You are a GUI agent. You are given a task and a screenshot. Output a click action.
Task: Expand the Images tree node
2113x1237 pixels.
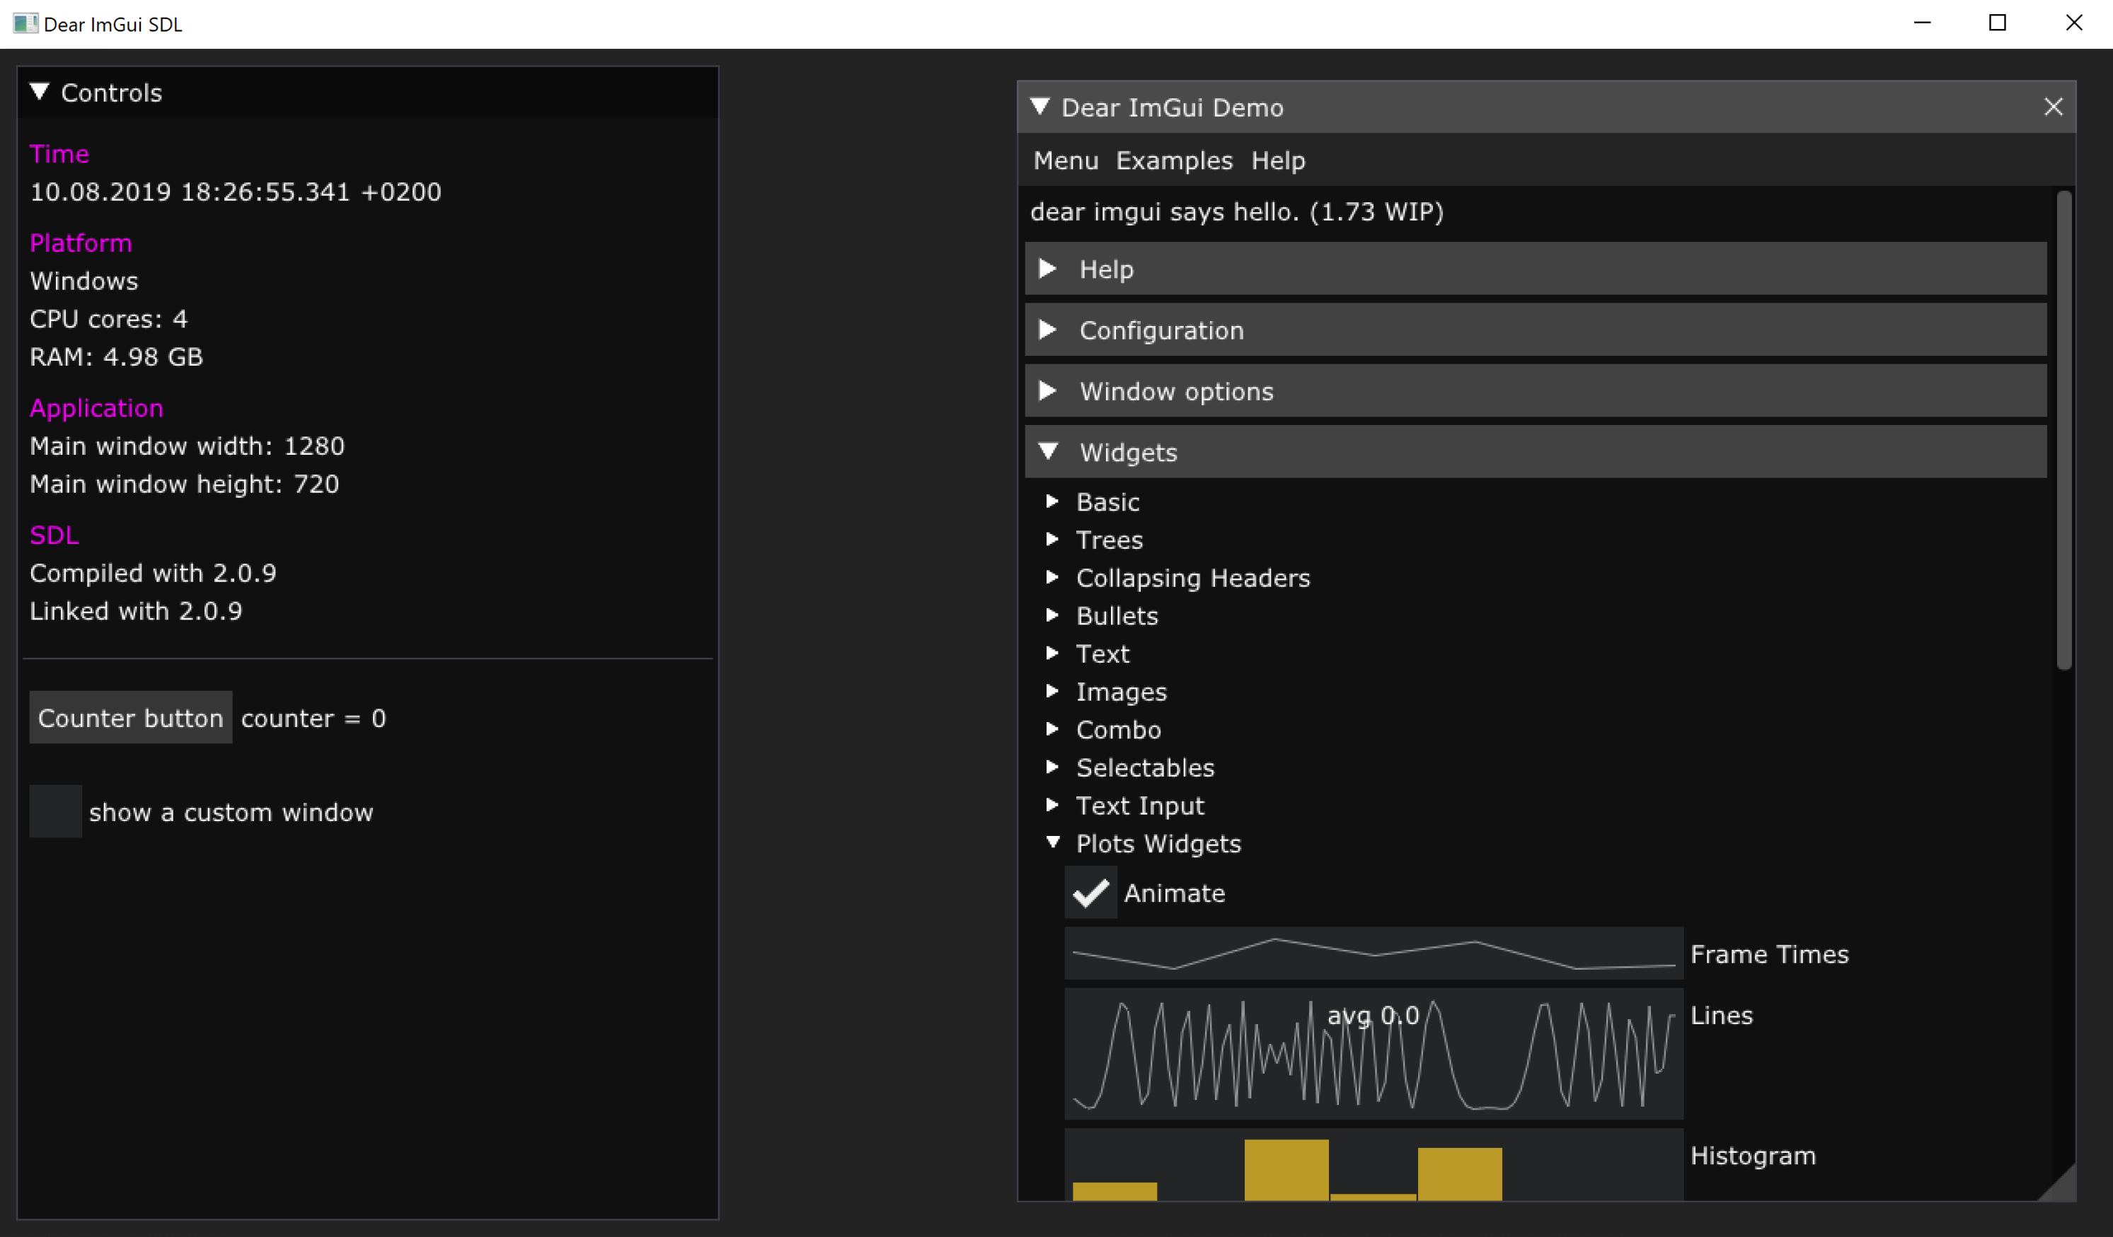pyautogui.click(x=1052, y=692)
